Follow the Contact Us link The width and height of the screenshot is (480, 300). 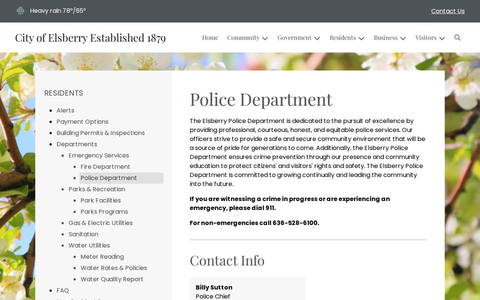(x=448, y=11)
